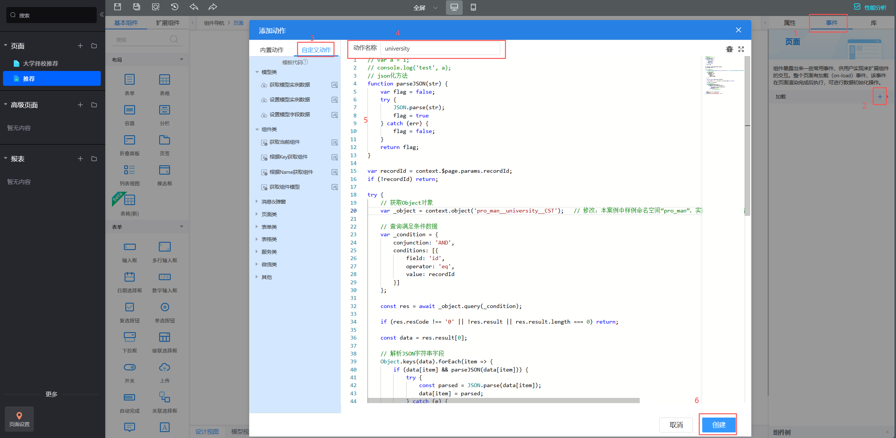Viewport: 896px width, 438px height.
Task: Click the 创建 button
Action: pos(718,425)
